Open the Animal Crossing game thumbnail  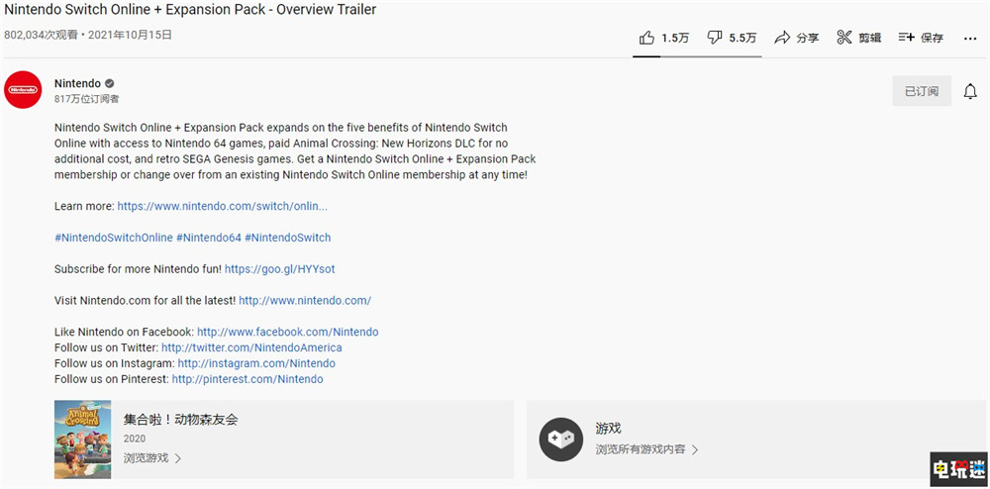click(83, 440)
